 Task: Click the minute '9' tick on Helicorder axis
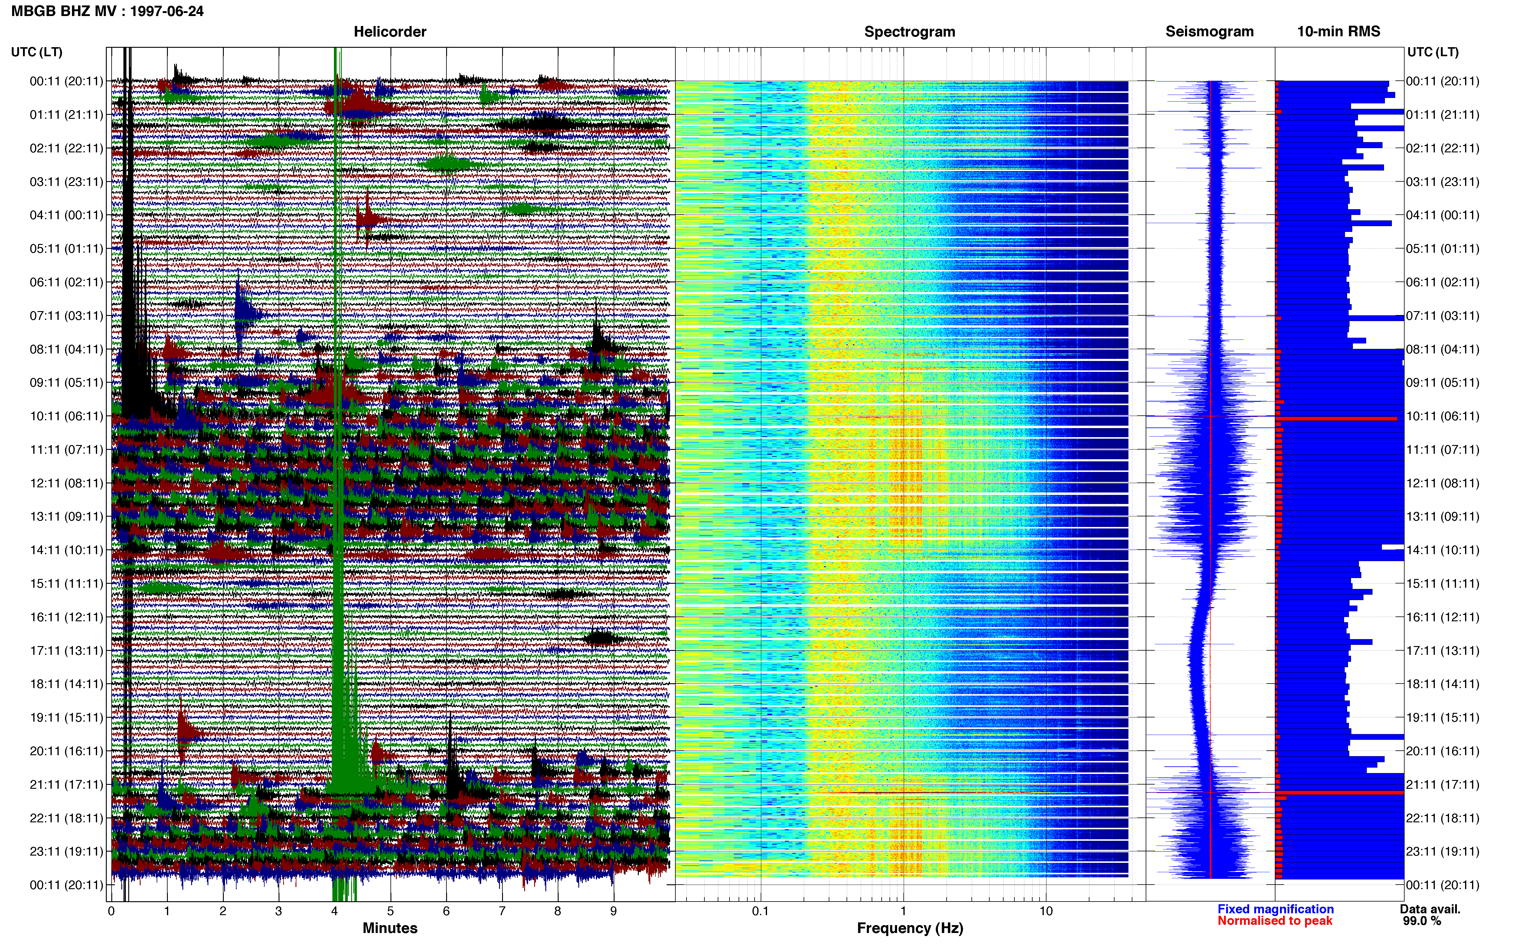click(x=613, y=911)
